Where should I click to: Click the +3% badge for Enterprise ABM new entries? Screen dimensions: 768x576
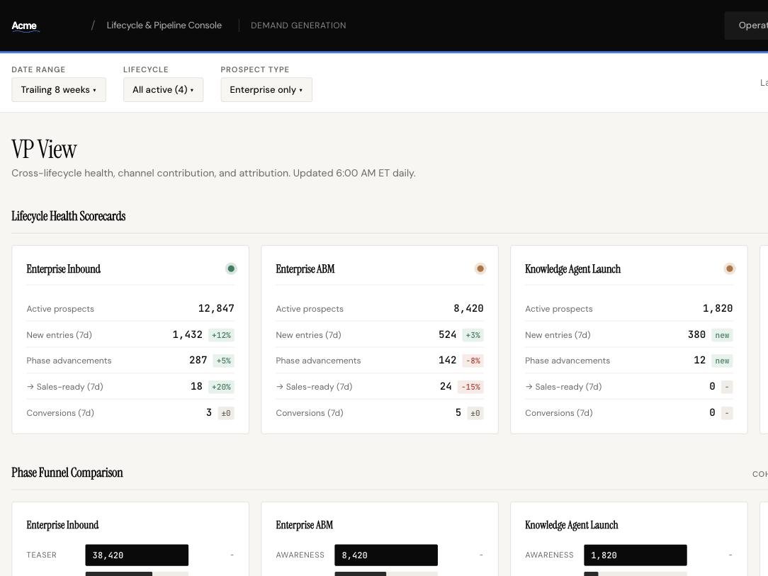(473, 335)
